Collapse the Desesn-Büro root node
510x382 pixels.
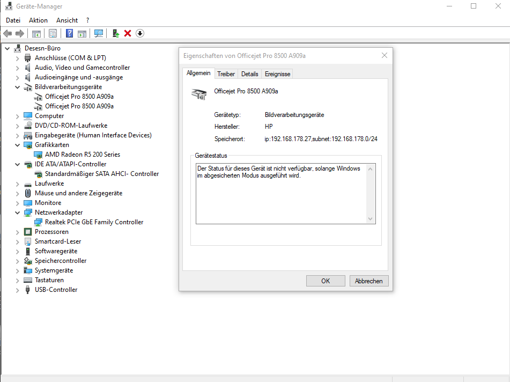[7, 48]
